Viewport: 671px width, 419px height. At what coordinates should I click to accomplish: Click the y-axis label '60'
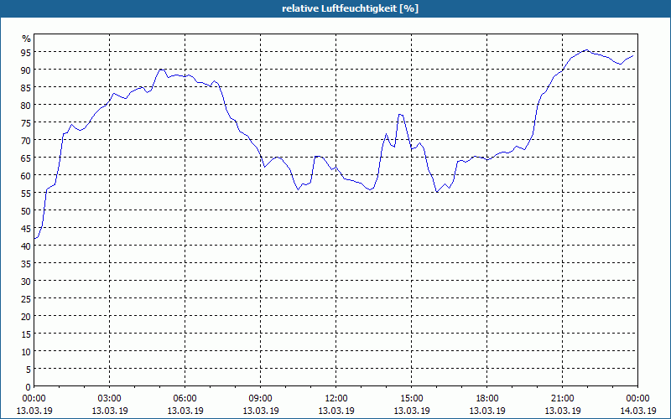[26, 175]
